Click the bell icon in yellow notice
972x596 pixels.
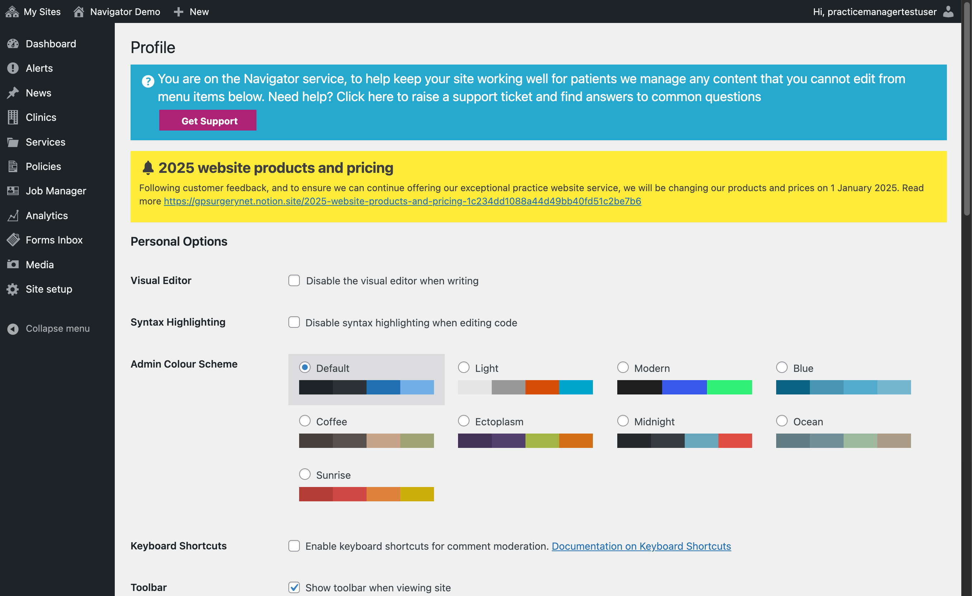click(148, 167)
